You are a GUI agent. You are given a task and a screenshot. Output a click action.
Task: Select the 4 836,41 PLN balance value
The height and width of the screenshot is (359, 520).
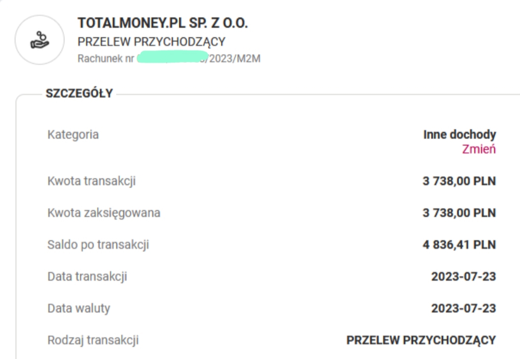(459, 245)
